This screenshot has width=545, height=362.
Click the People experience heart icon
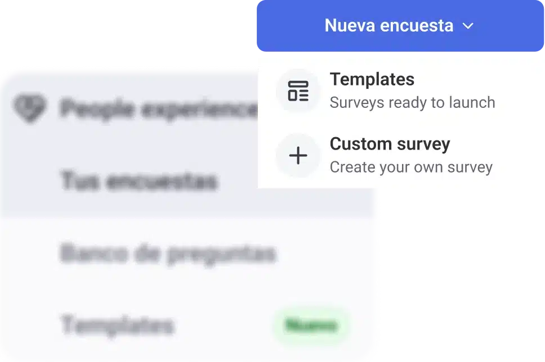tap(29, 108)
